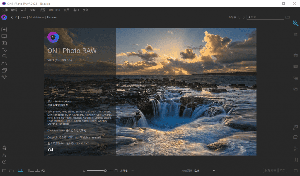This screenshot has height=176, width=300.
Task: Click the 重置所有 button
Action: click(x=270, y=171)
